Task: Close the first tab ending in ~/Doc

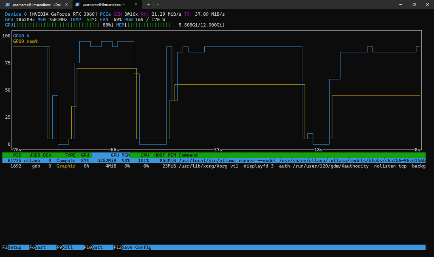Action: [x=65, y=4]
